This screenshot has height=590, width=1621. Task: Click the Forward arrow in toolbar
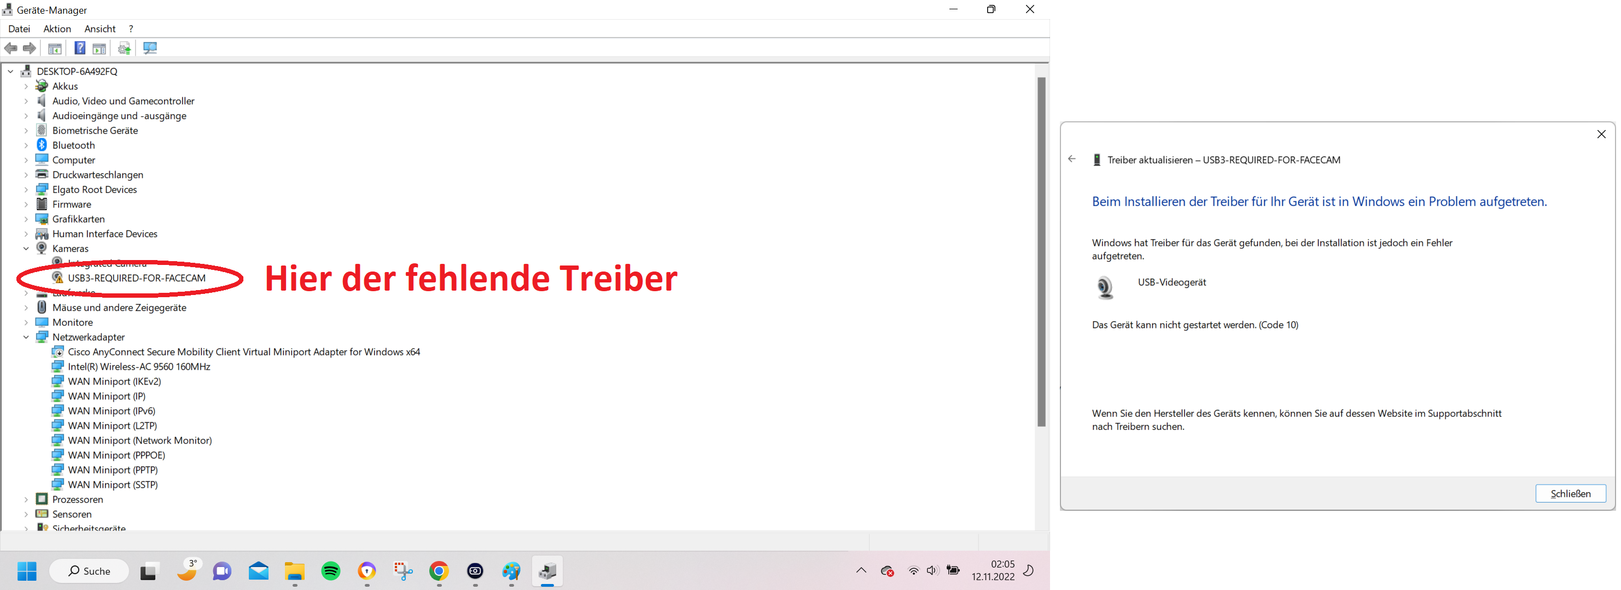coord(30,49)
